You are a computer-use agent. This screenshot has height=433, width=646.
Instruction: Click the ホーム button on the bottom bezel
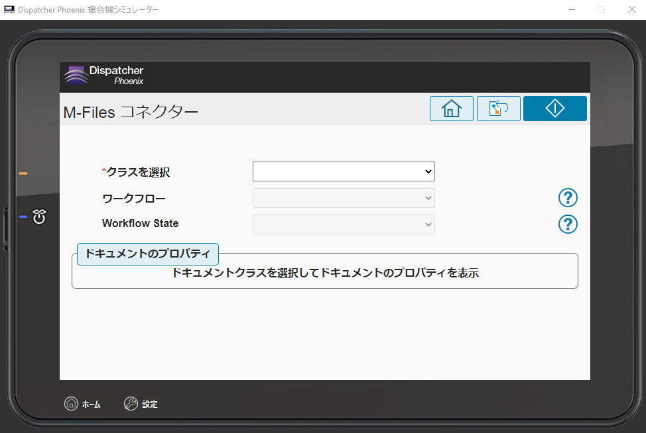tap(82, 404)
